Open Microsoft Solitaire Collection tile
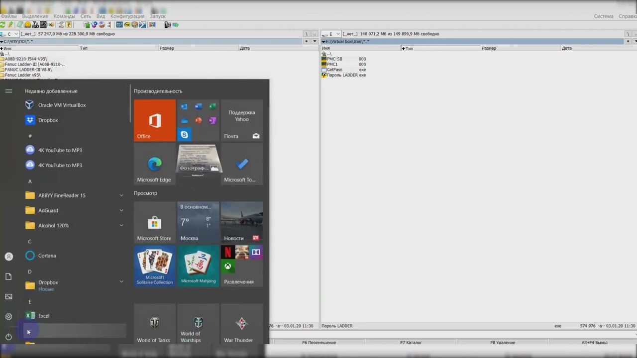637x358 pixels. (155, 266)
